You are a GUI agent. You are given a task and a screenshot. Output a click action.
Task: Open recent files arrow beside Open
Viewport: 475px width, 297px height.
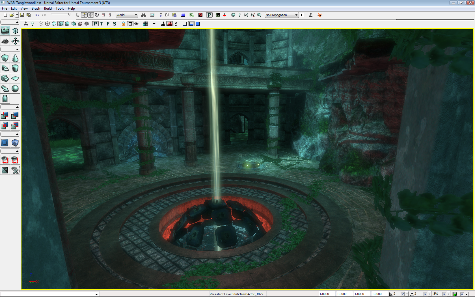coord(17,15)
